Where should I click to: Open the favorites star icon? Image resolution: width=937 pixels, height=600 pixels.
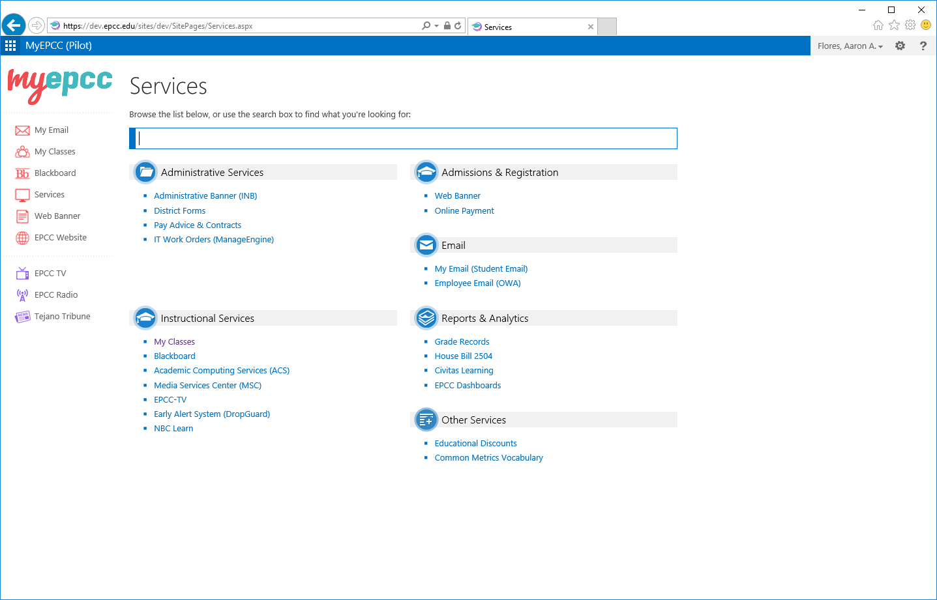pos(894,25)
